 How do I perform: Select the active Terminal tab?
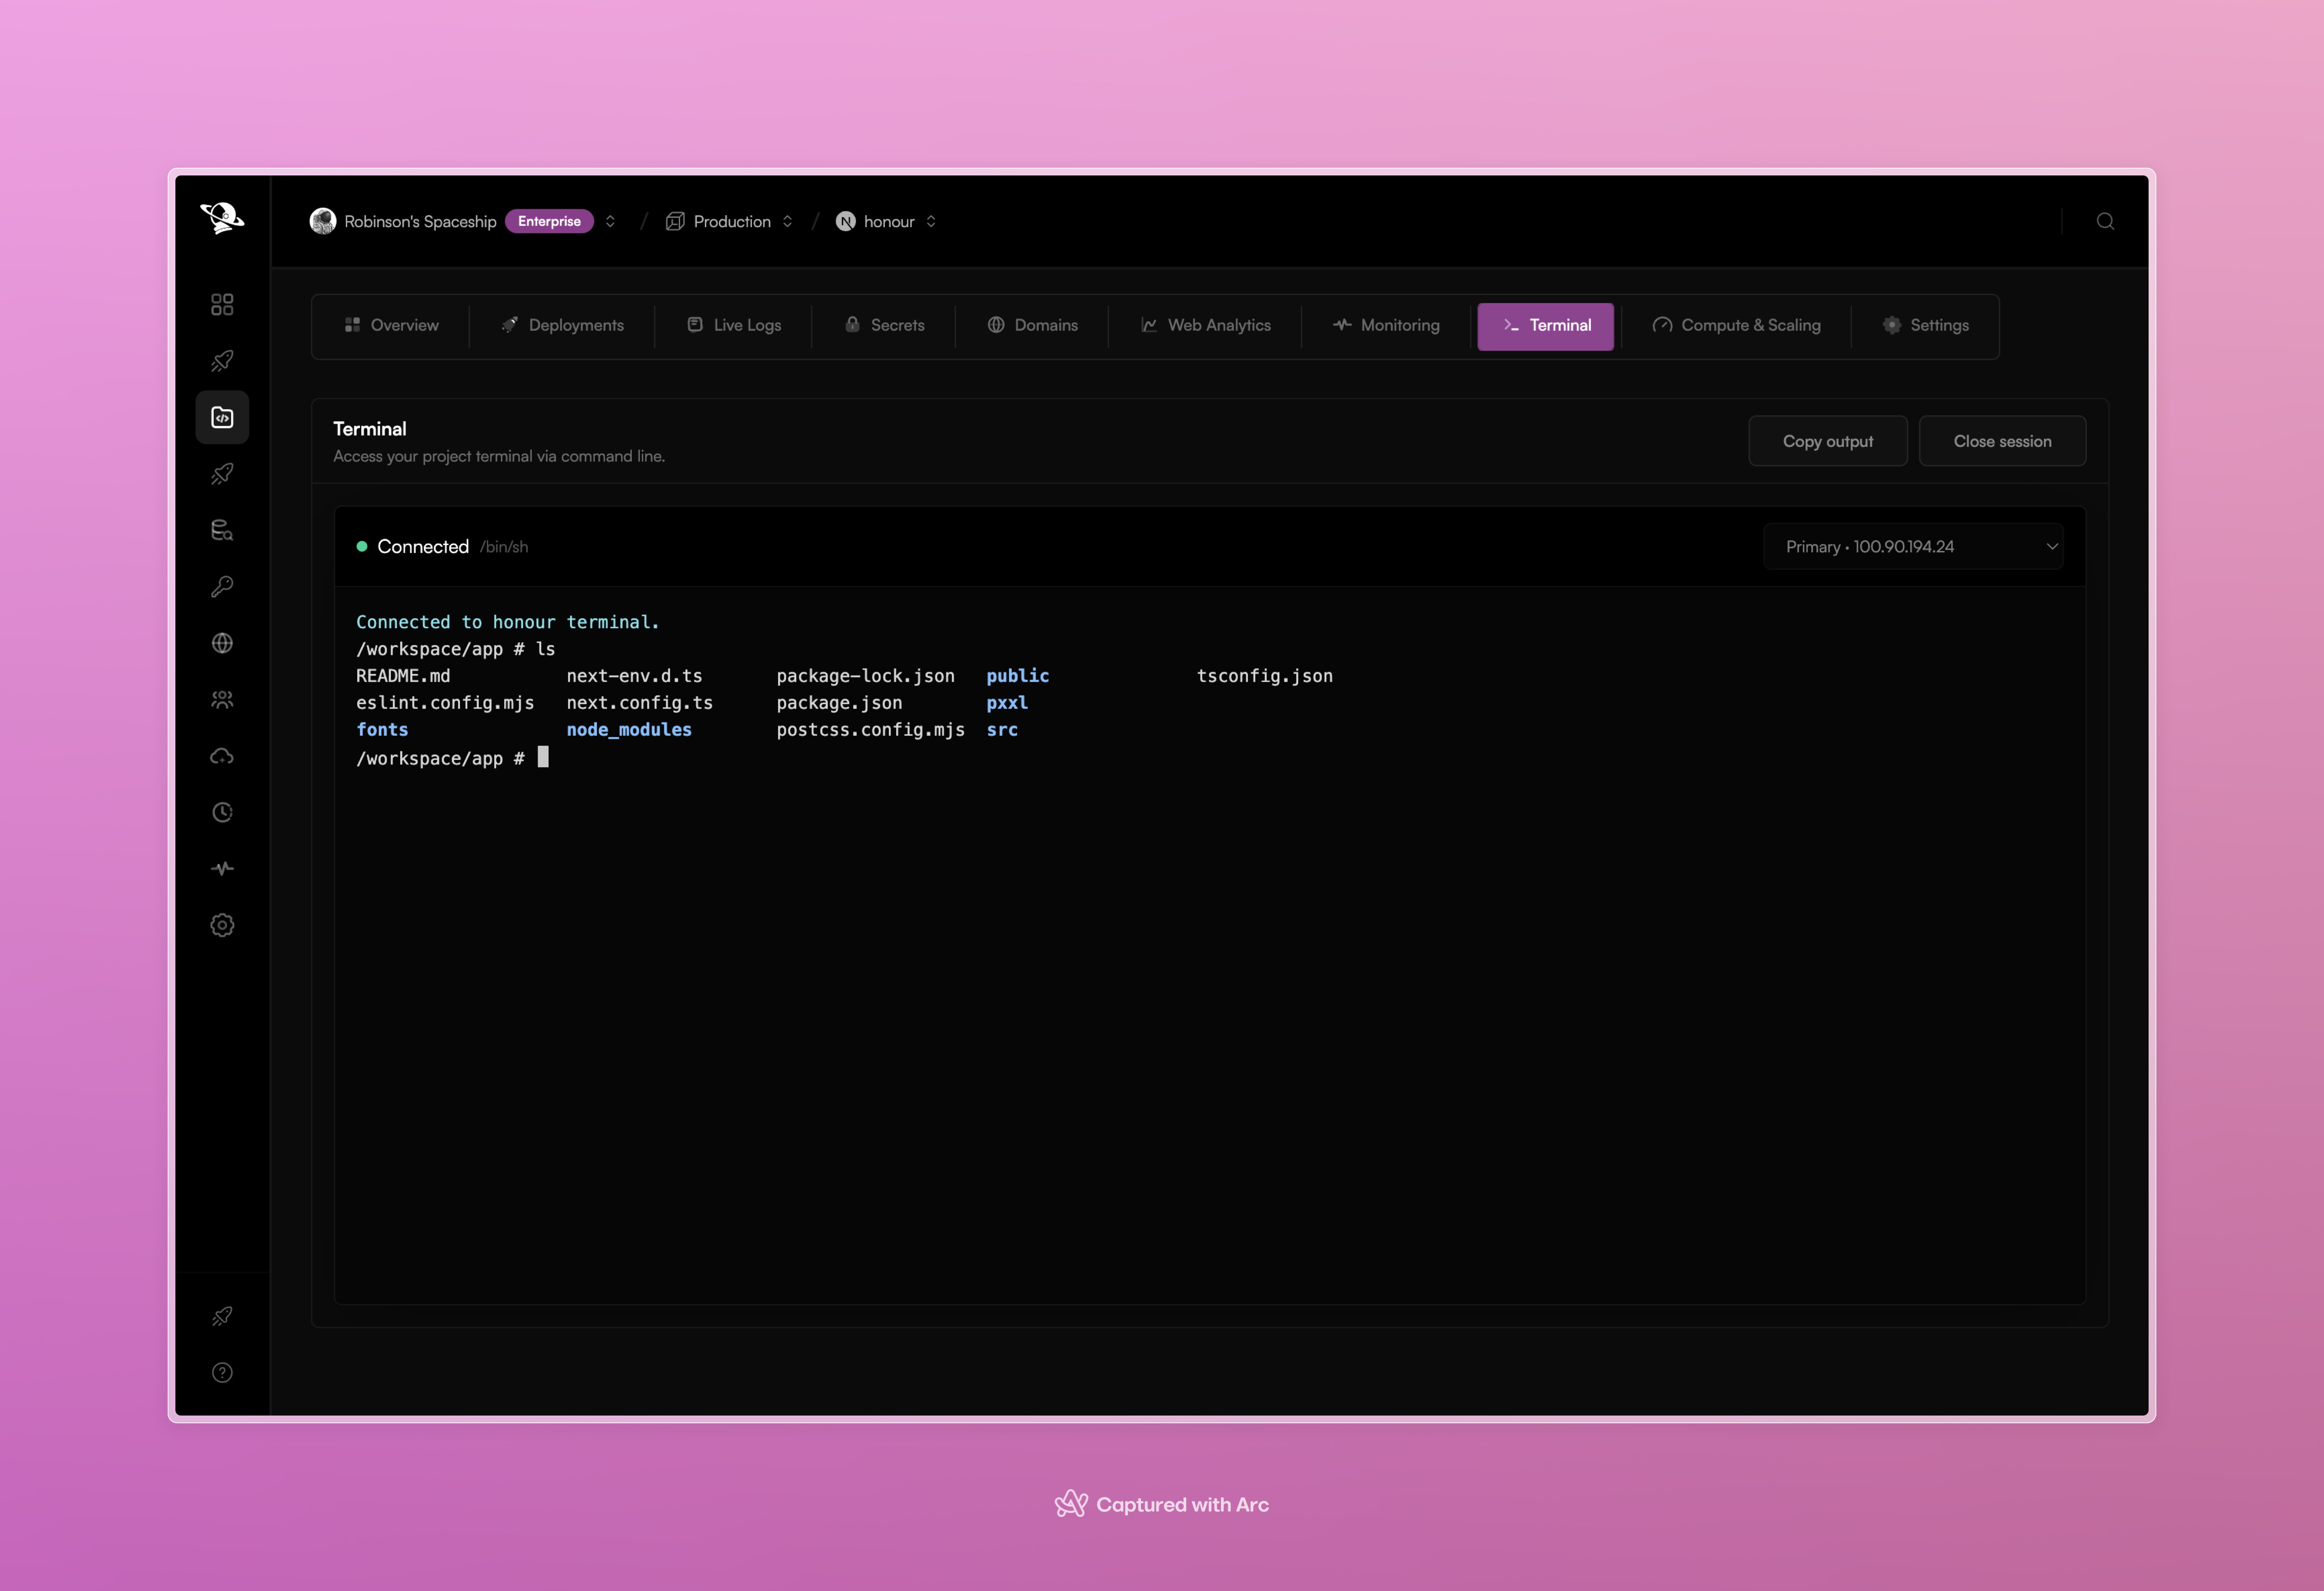(x=1545, y=325)
